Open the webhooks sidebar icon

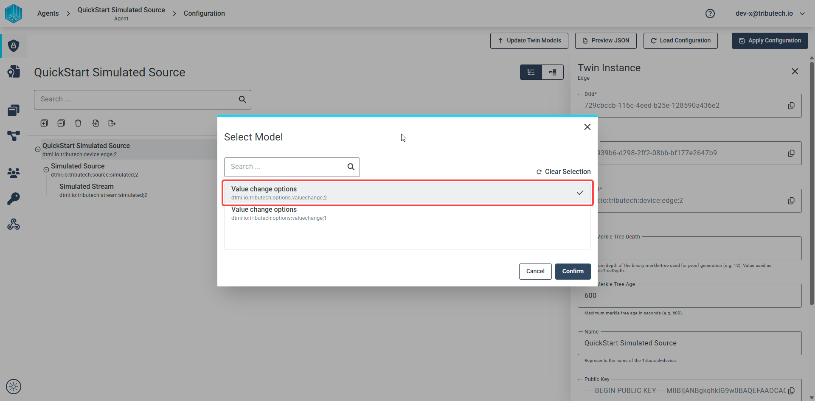(14, 224)
